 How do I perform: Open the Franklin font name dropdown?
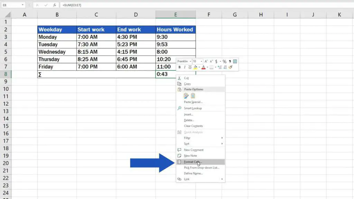190,61
